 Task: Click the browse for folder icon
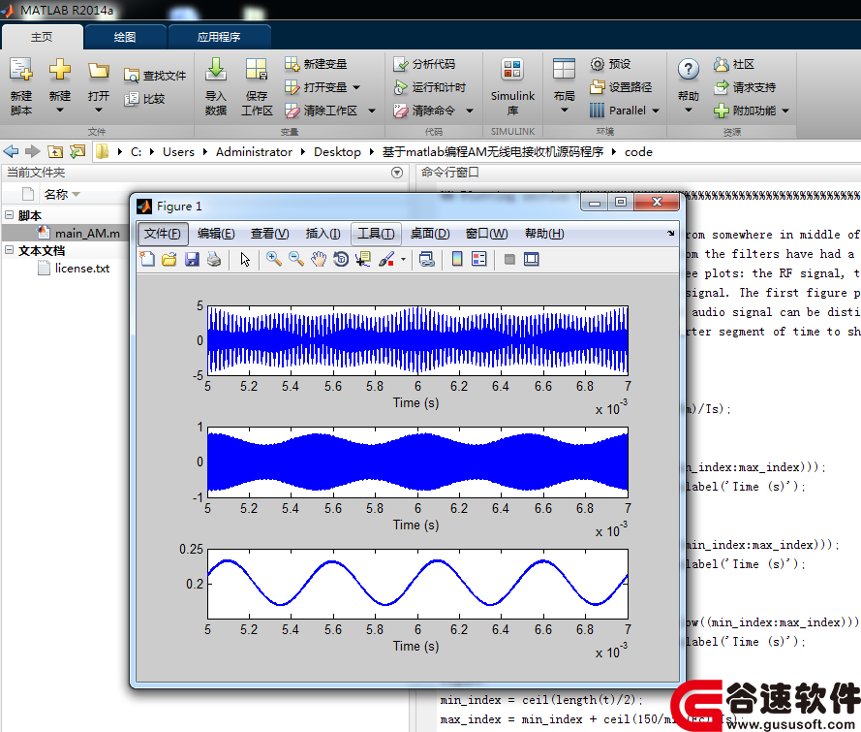point(77,151)
